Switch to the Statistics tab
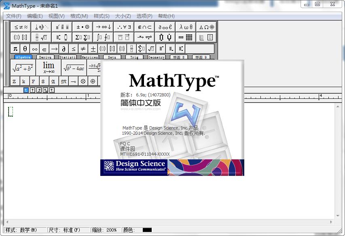The image size is (345, 236). (68, 57)
